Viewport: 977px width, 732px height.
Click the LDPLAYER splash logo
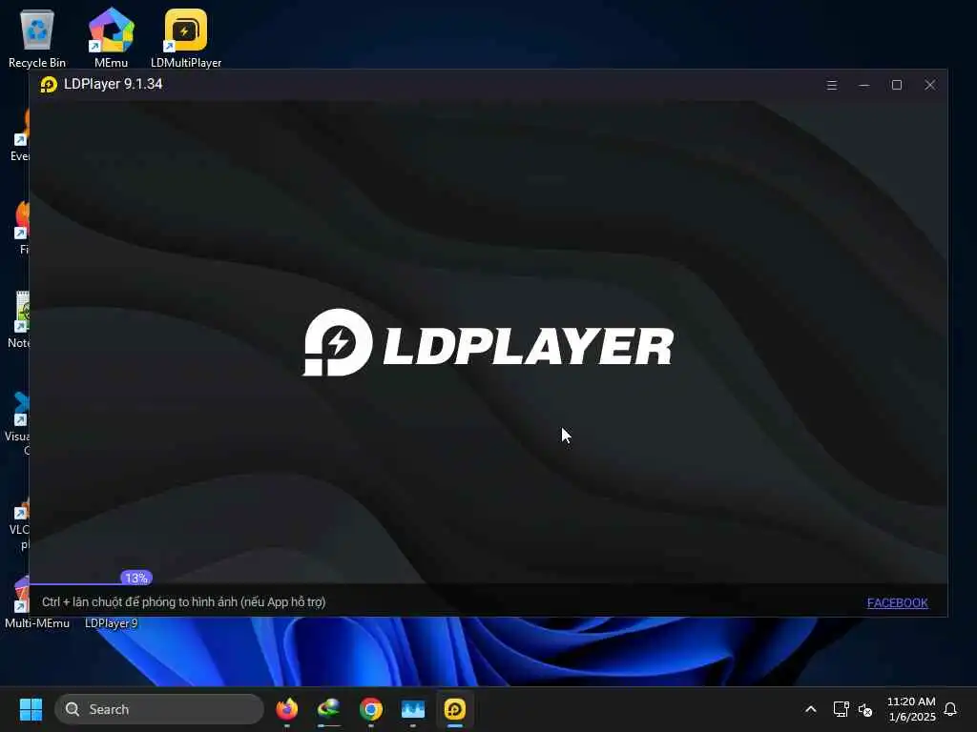pyautogui.click(x=488, y=342)
